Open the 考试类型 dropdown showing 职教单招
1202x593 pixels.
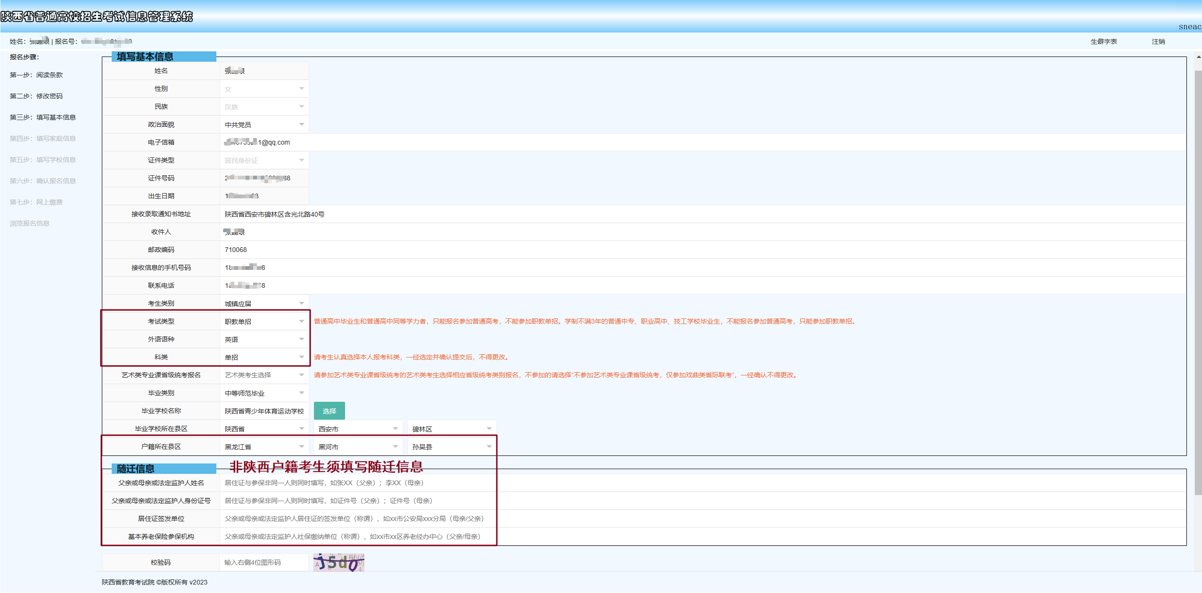tap(264, 322)
